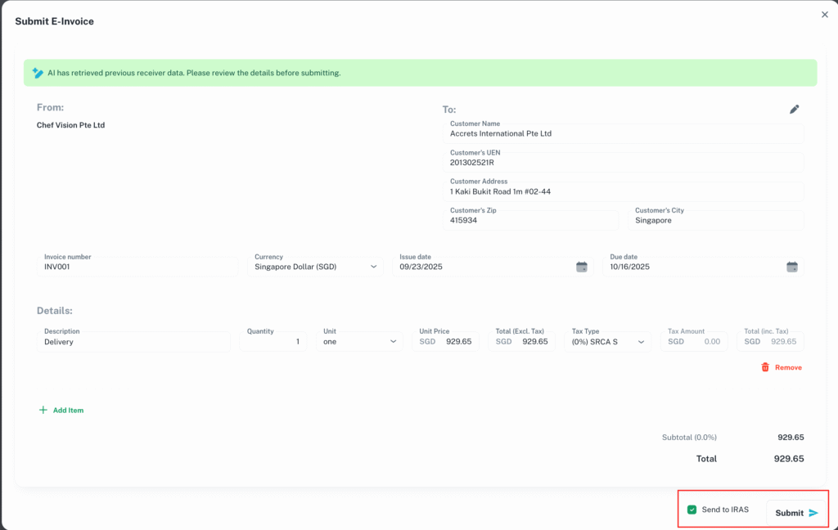Click the plus icon next to Add Item

pyautogui.click(x=41, y=410)
